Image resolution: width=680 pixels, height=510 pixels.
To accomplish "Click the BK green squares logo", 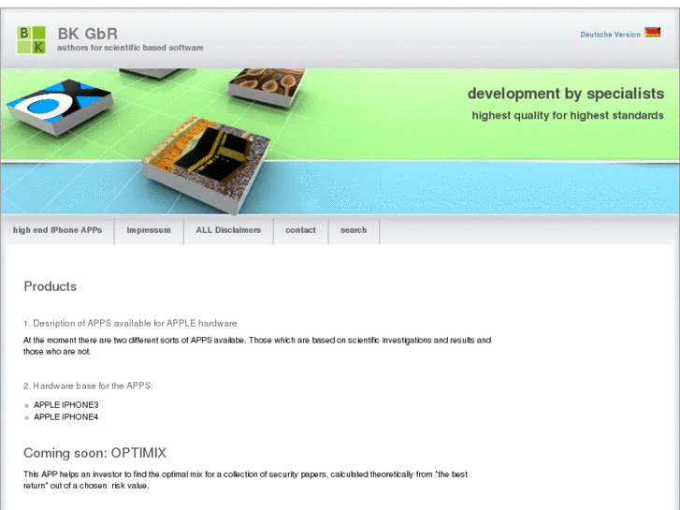I will (x=31, y=40).
